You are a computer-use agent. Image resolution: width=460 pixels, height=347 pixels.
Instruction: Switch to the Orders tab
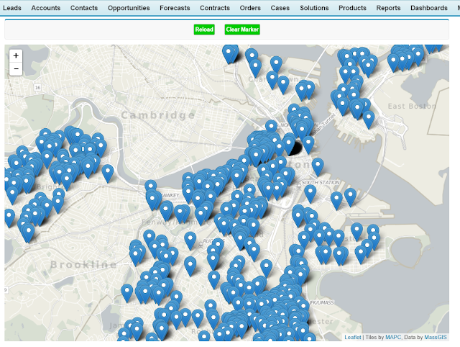pyautogui.click(x=250, y=8)
